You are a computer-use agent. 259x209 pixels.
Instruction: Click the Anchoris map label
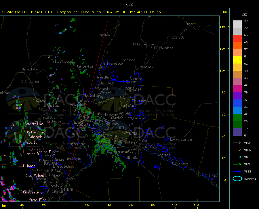[x=74, y=159]
